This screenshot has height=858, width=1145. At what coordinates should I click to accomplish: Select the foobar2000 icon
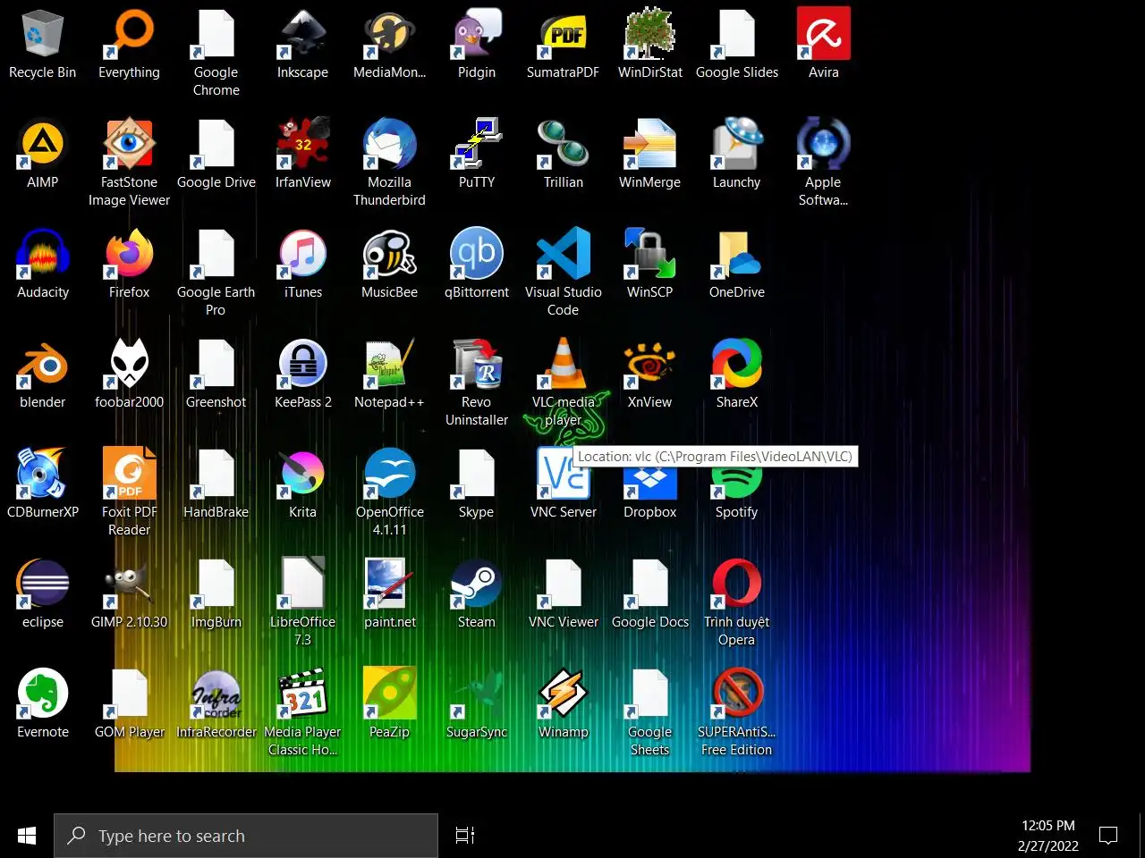(x=129, y=364)
